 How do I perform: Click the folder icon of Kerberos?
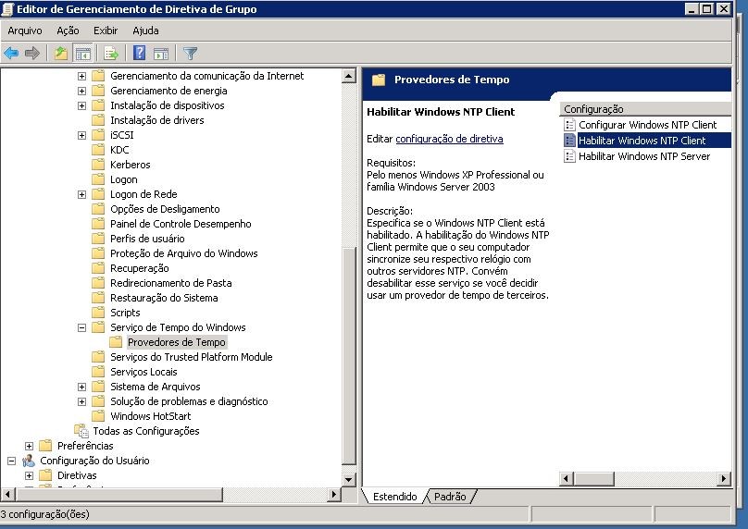click(98, 165)
